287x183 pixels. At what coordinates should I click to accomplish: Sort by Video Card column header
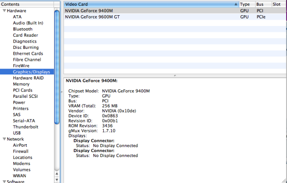[x=151, y=4]
